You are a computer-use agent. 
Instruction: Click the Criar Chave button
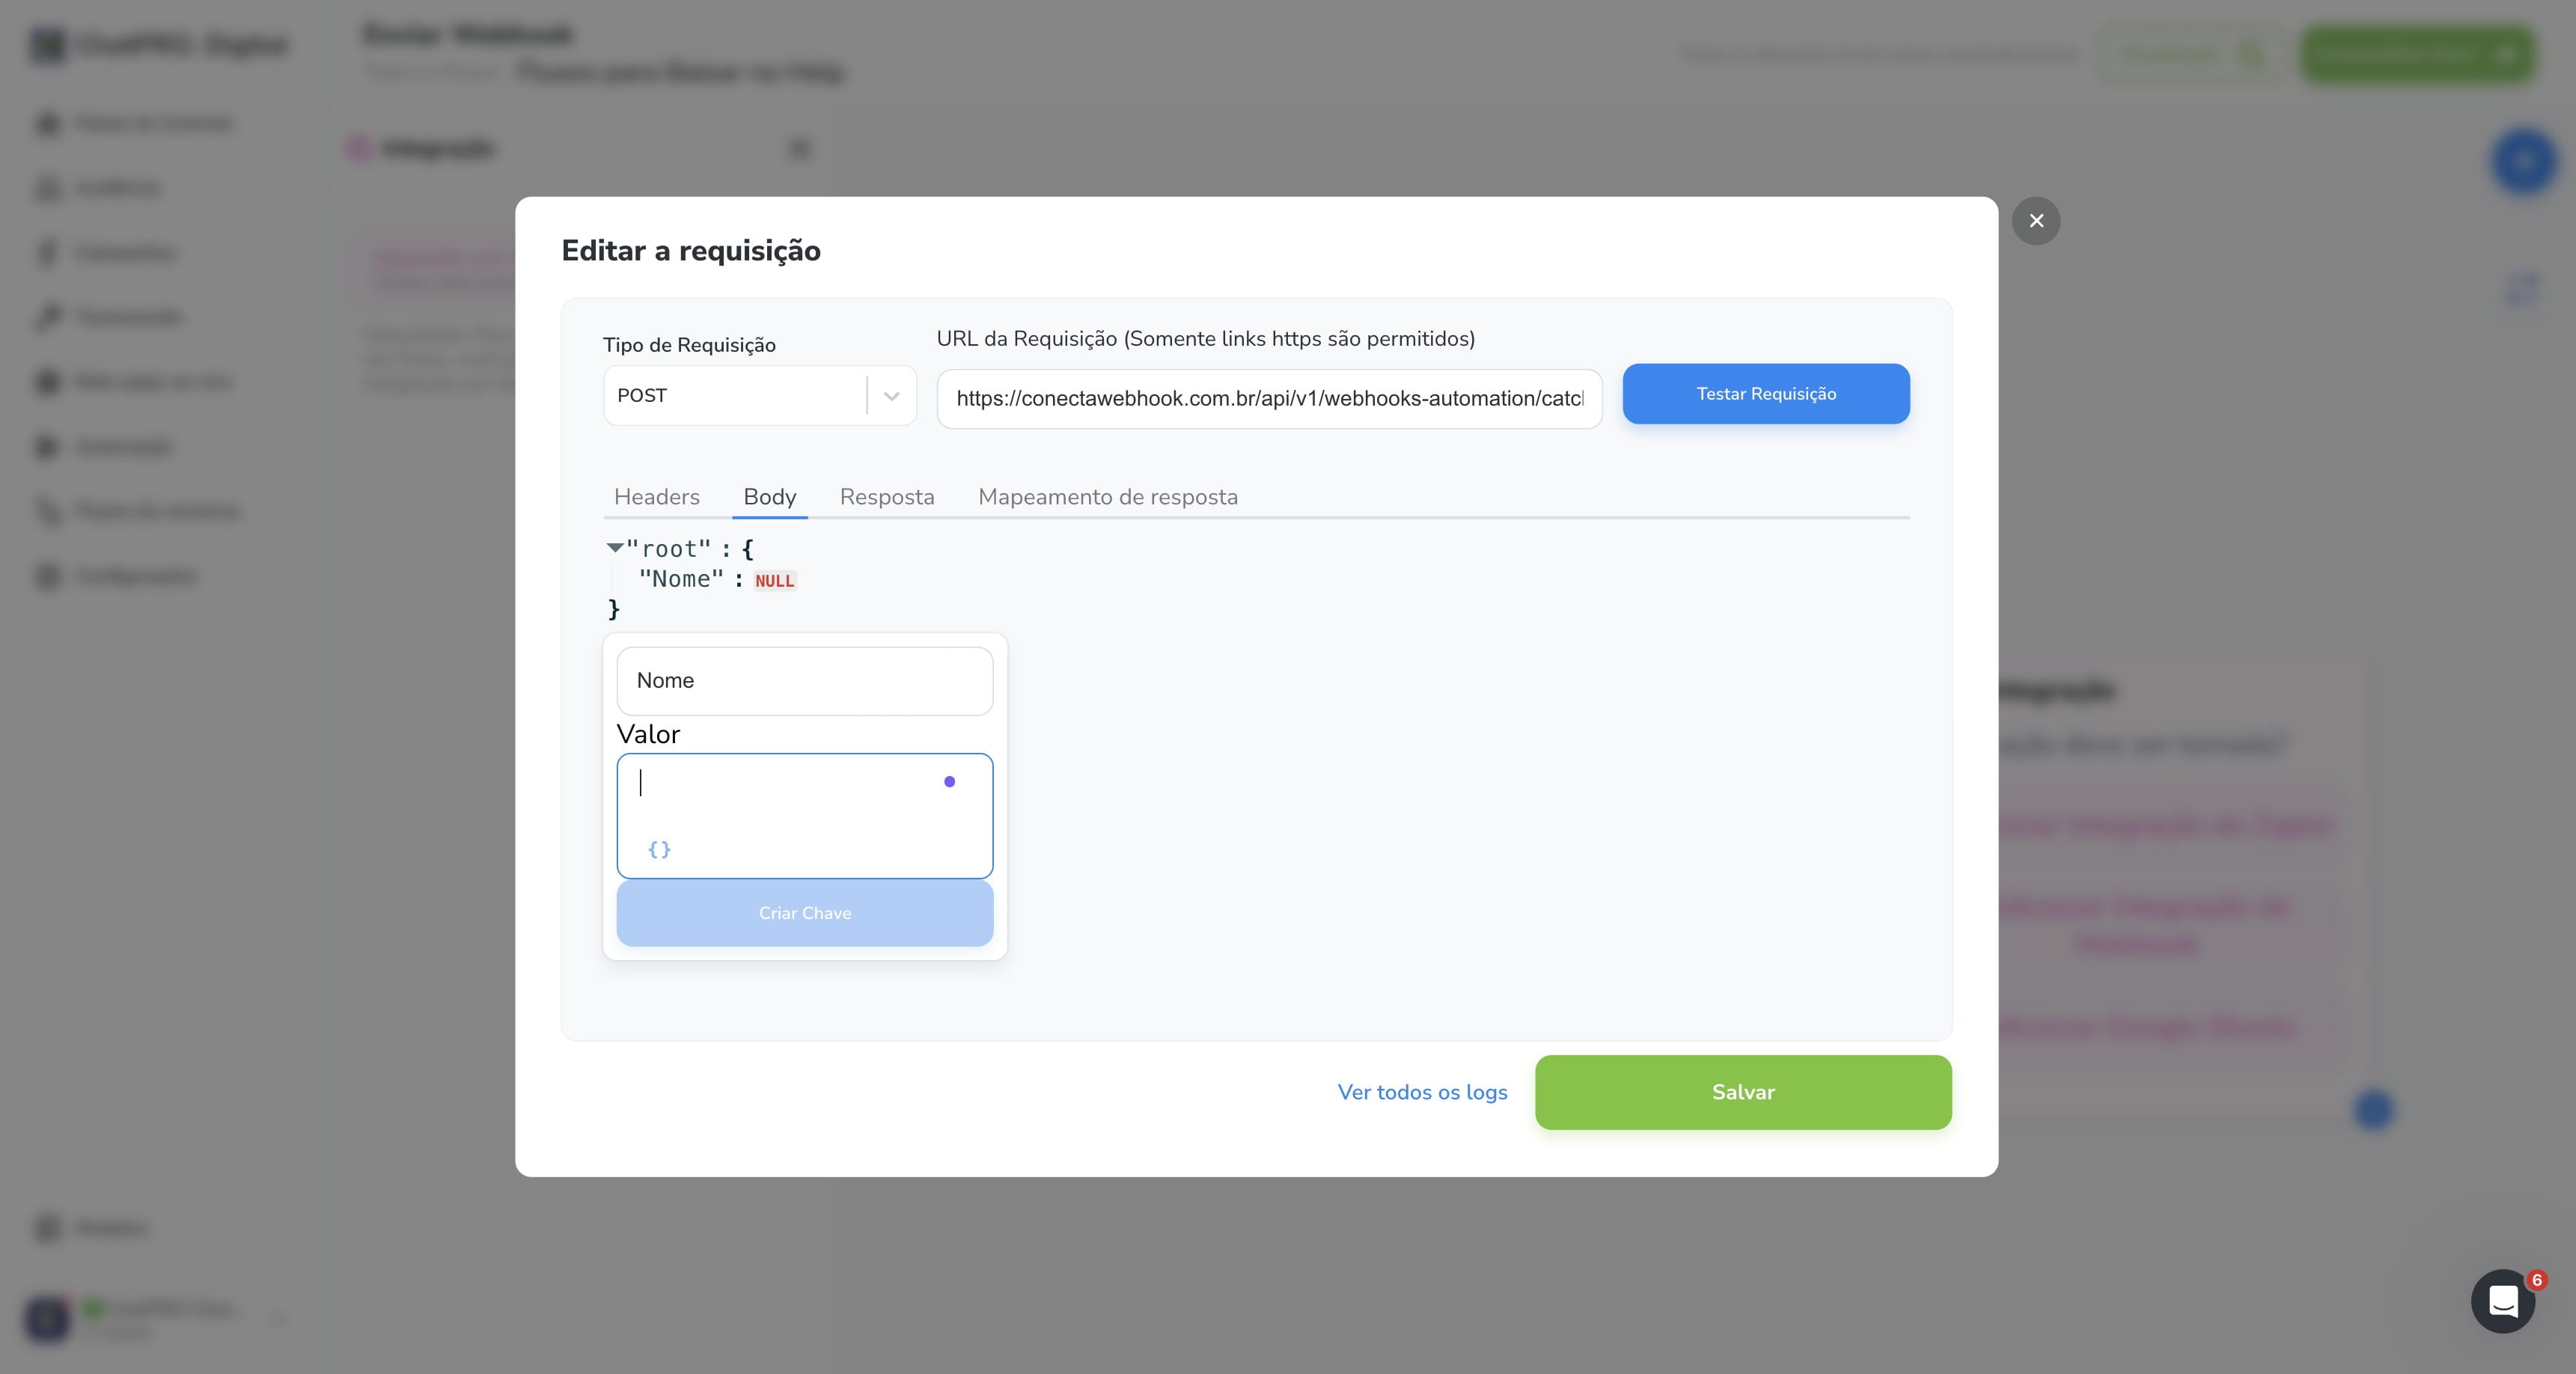pos(805,913)
